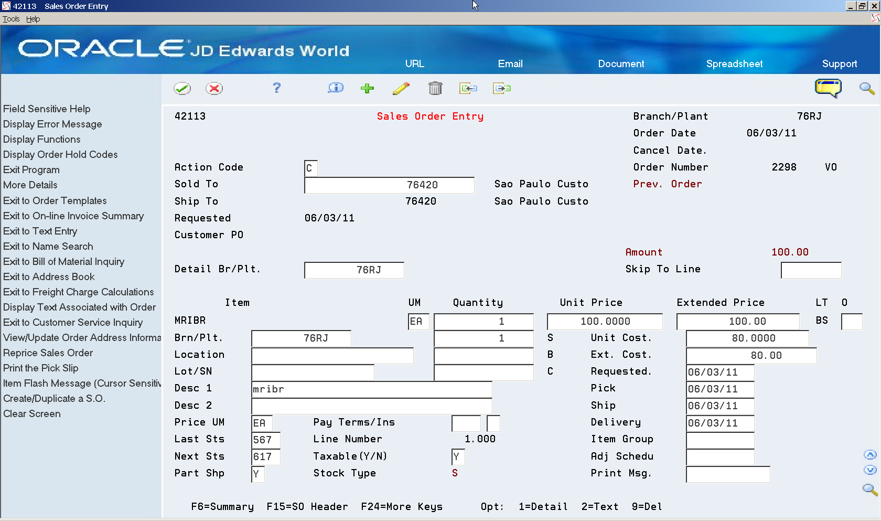Select More Details
The width and height of the screenshot is (881, 521).
pos(30,185)
